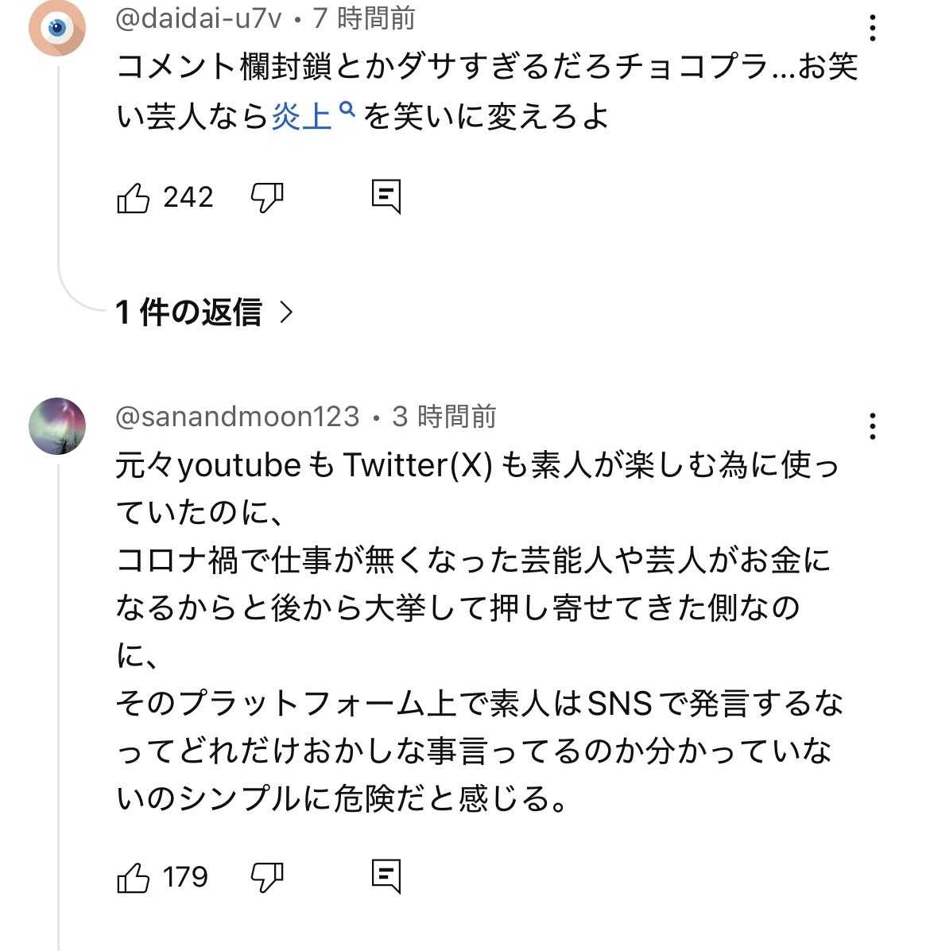Like the comment by @daidai-u7v
The height and width of the screenshot is (951, 930).
(134, 197)
